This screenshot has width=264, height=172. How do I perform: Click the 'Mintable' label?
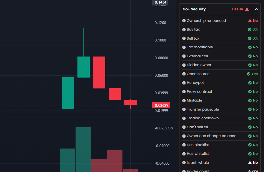(194, 100)
